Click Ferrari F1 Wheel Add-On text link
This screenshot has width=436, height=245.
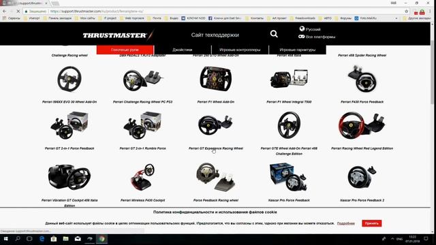tap(216, 102)
